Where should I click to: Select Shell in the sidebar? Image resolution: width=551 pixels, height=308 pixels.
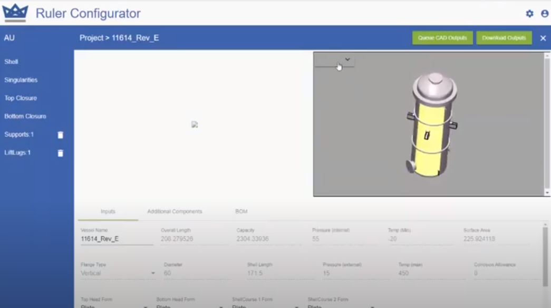[x=12, y=62]
